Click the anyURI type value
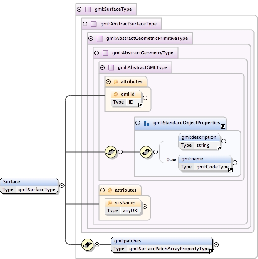Image resolution: width=258 pixels, height=259 pixels. click(x=130, y=211)
